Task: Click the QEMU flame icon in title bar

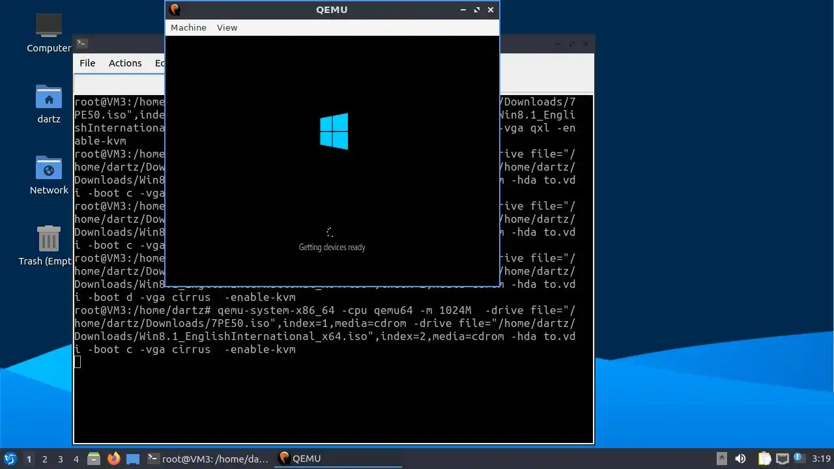Action: coord(175,9)
